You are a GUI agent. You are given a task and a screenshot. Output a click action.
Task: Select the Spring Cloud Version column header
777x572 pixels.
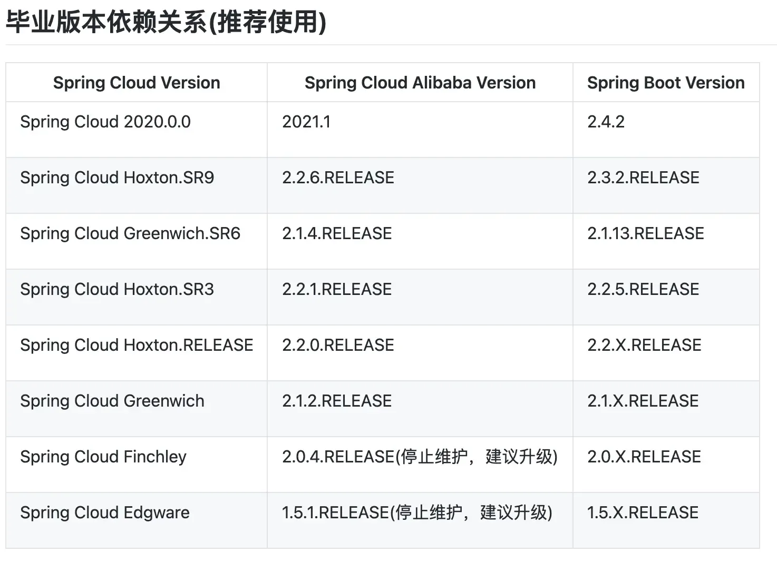pyautogui.click(x=137, y=83)
